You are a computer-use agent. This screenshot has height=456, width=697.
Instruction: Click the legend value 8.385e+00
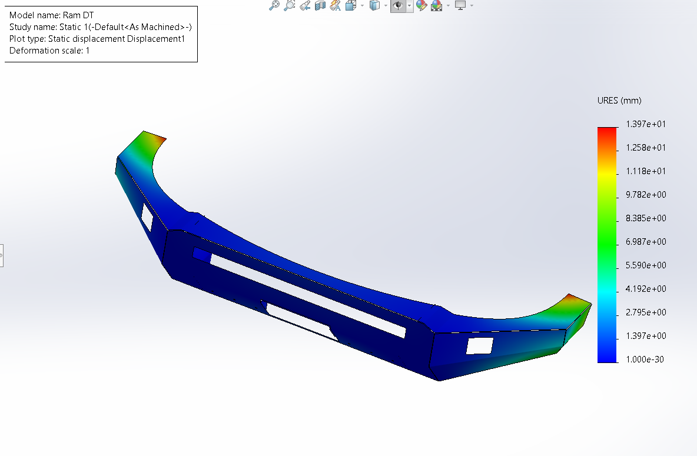646,218
